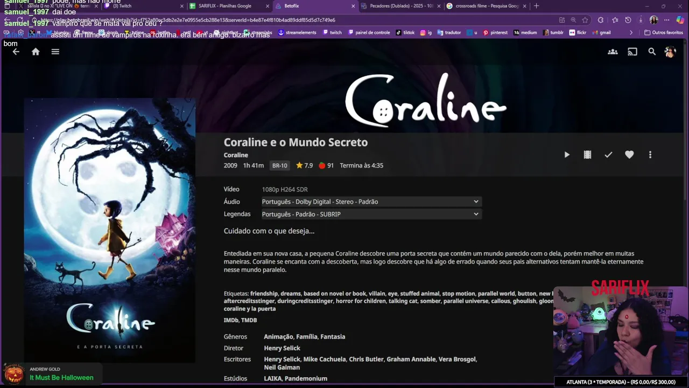The image size is (689, 388).
Task: Close the Betoflix browser tab
Action: [353, 6]
